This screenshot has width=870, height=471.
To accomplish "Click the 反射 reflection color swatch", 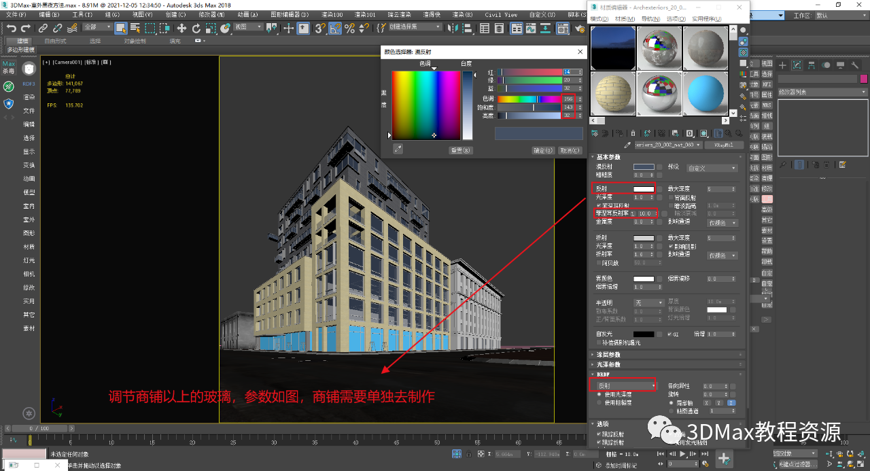I will pos(644,189).
